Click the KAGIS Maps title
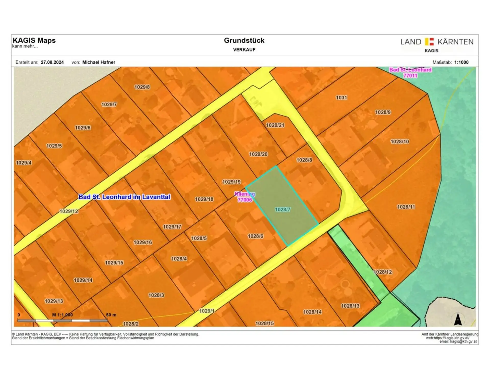 pos(34,40)
